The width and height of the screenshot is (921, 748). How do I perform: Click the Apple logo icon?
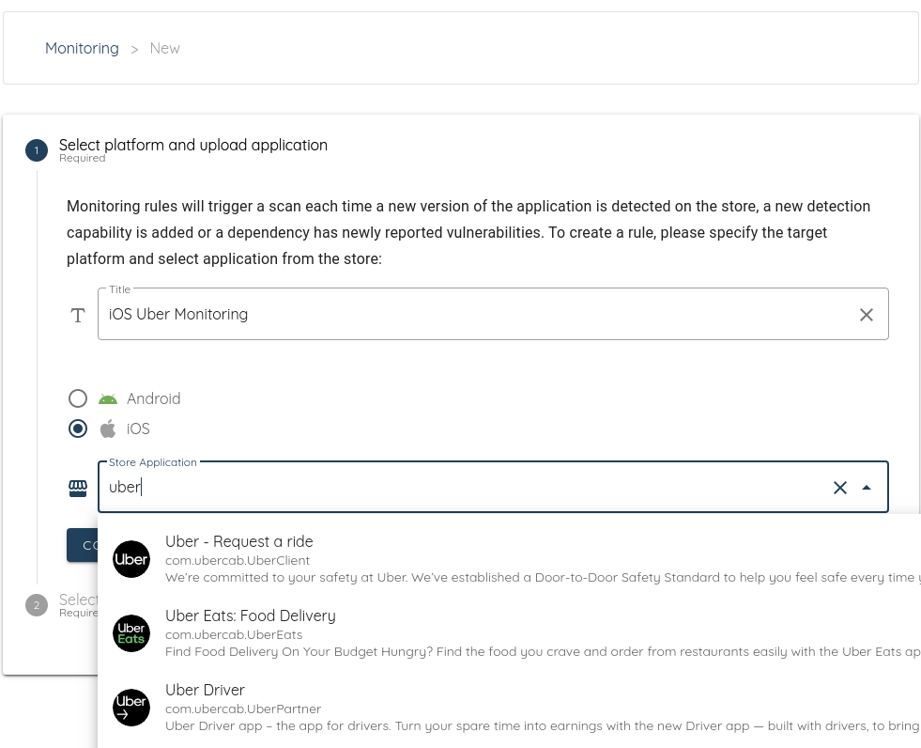pos(107,429)
